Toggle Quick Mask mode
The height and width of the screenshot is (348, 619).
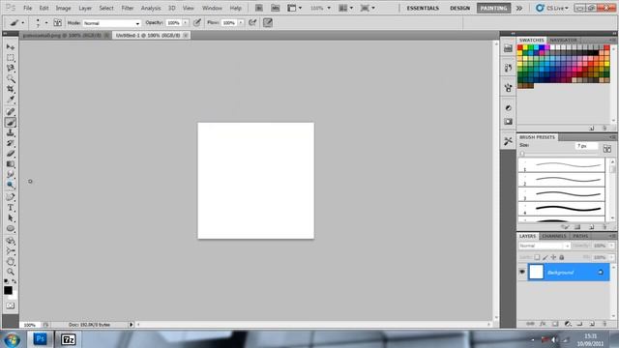click(x=11, y=305)
